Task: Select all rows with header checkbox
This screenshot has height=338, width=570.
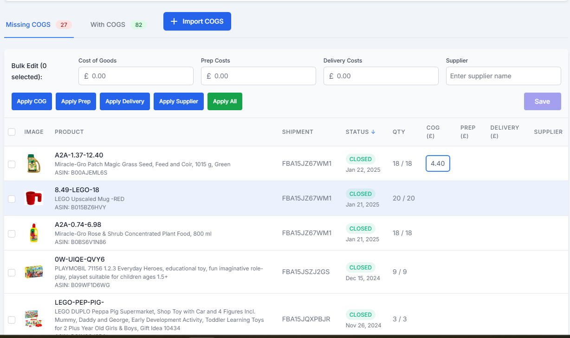Action: (x=12, y=132)
